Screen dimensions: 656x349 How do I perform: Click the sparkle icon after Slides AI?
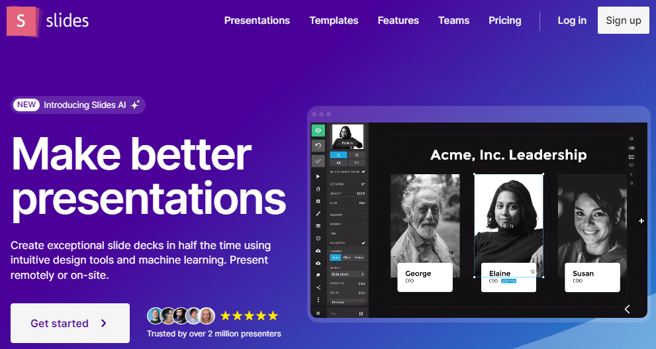coord(135,105)
